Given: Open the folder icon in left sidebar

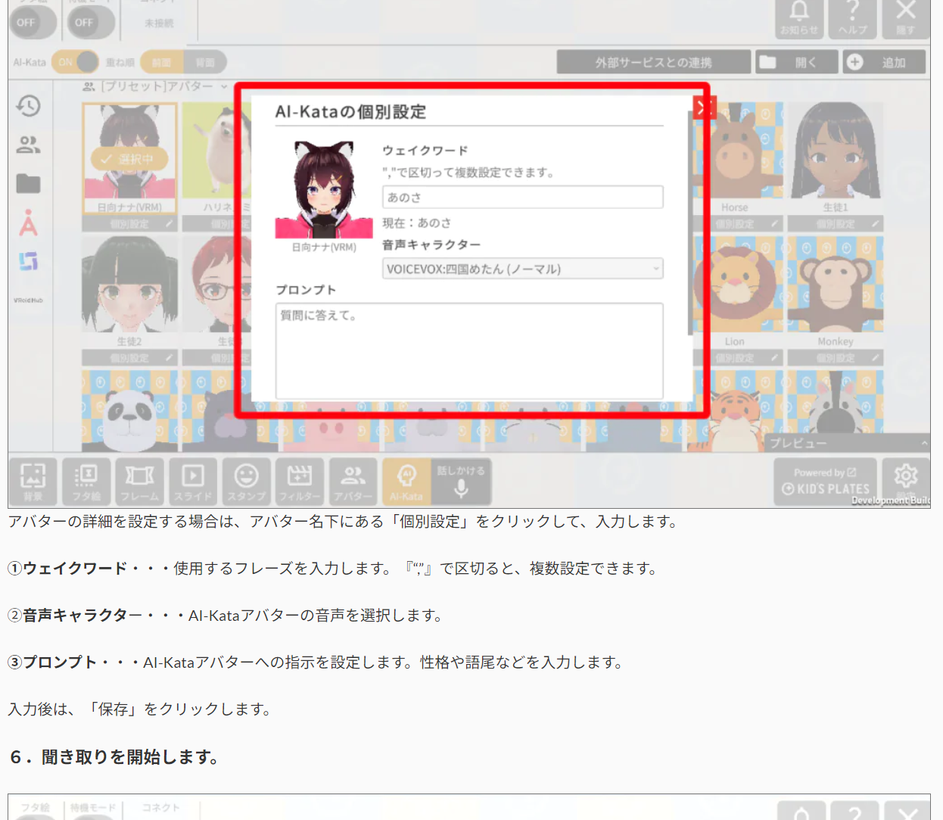Looking at the screenshot, I should (29, 183).
